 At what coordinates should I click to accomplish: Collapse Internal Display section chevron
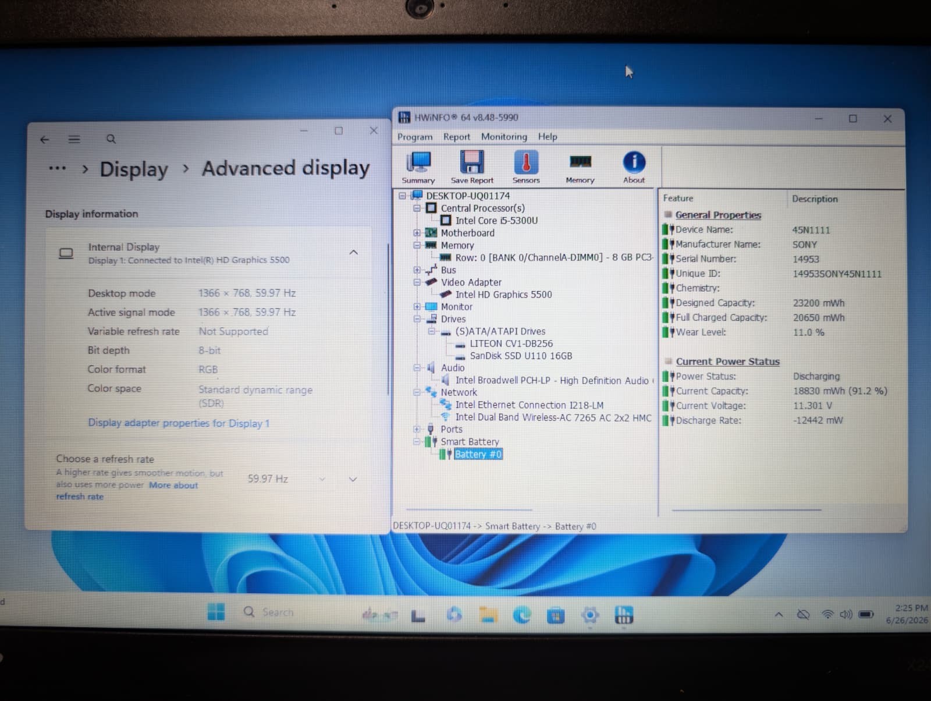click(353, 252)
